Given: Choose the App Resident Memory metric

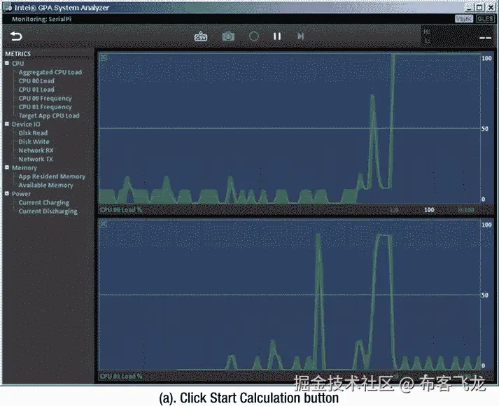Looking at the screenshot, I should click(x=52, y=176).
